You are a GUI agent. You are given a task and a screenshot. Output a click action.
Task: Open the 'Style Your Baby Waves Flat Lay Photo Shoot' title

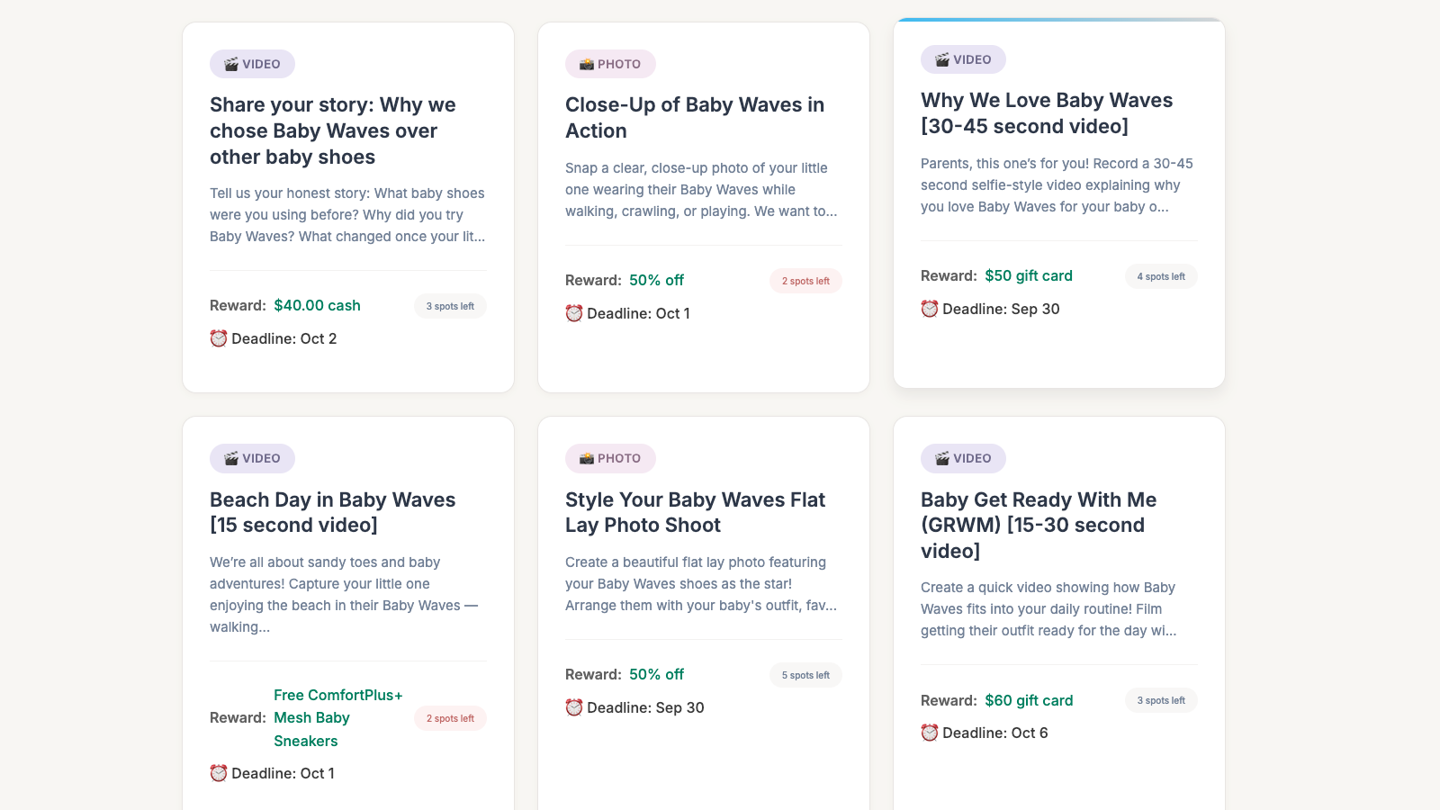[x=695, y=512]
